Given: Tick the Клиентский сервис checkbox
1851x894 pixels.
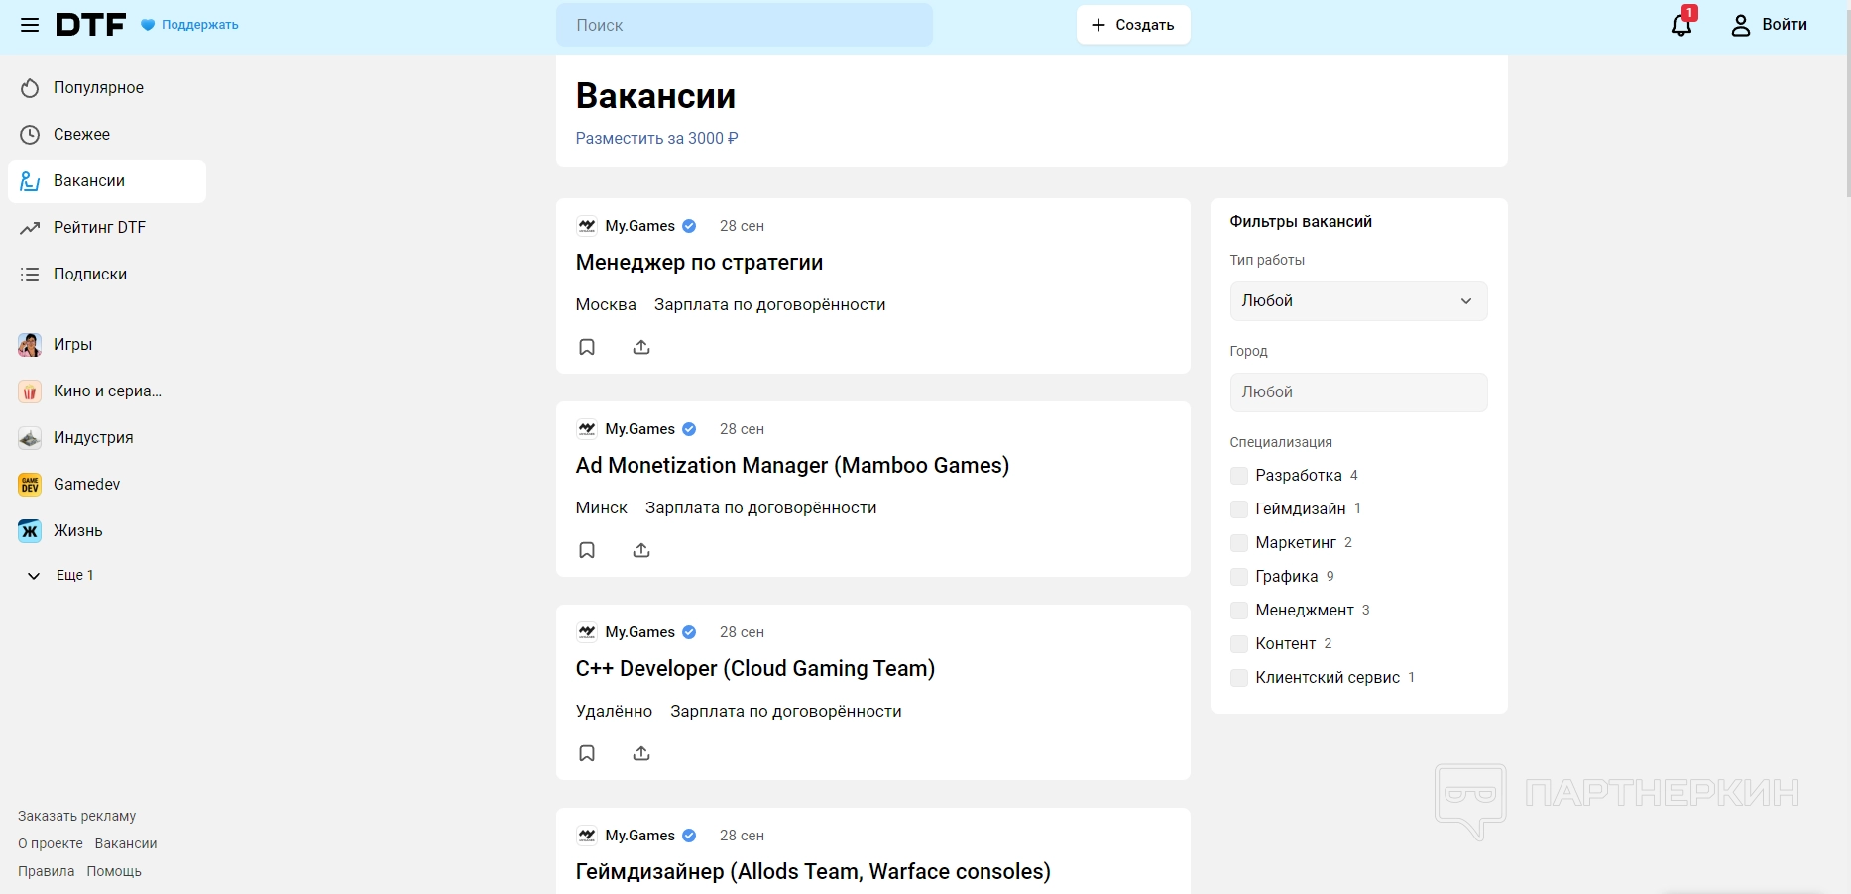Looking at the screenshot, I should tap(1238, 678).
